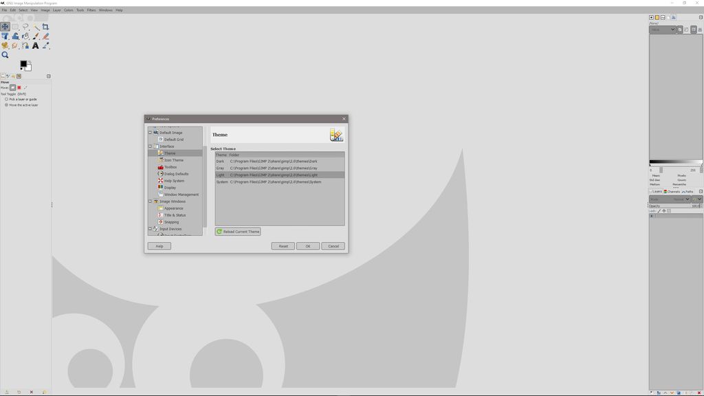
Task: Select the Crop tool
Action: point(45,26)
